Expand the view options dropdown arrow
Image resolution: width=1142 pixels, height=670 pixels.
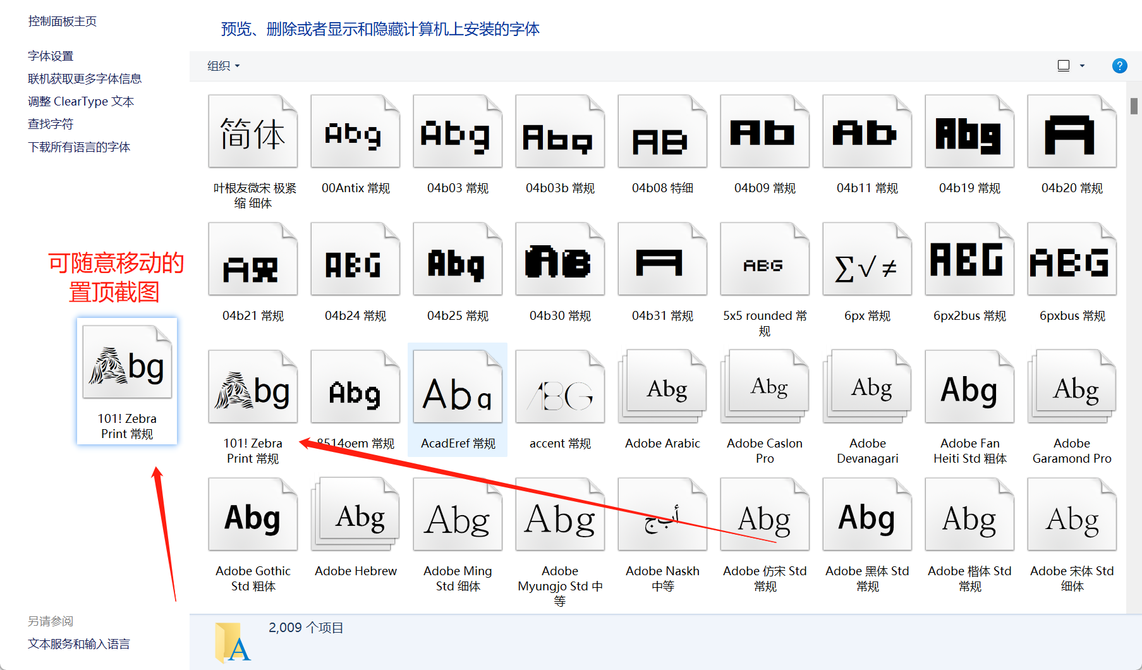coord(1082,66)
